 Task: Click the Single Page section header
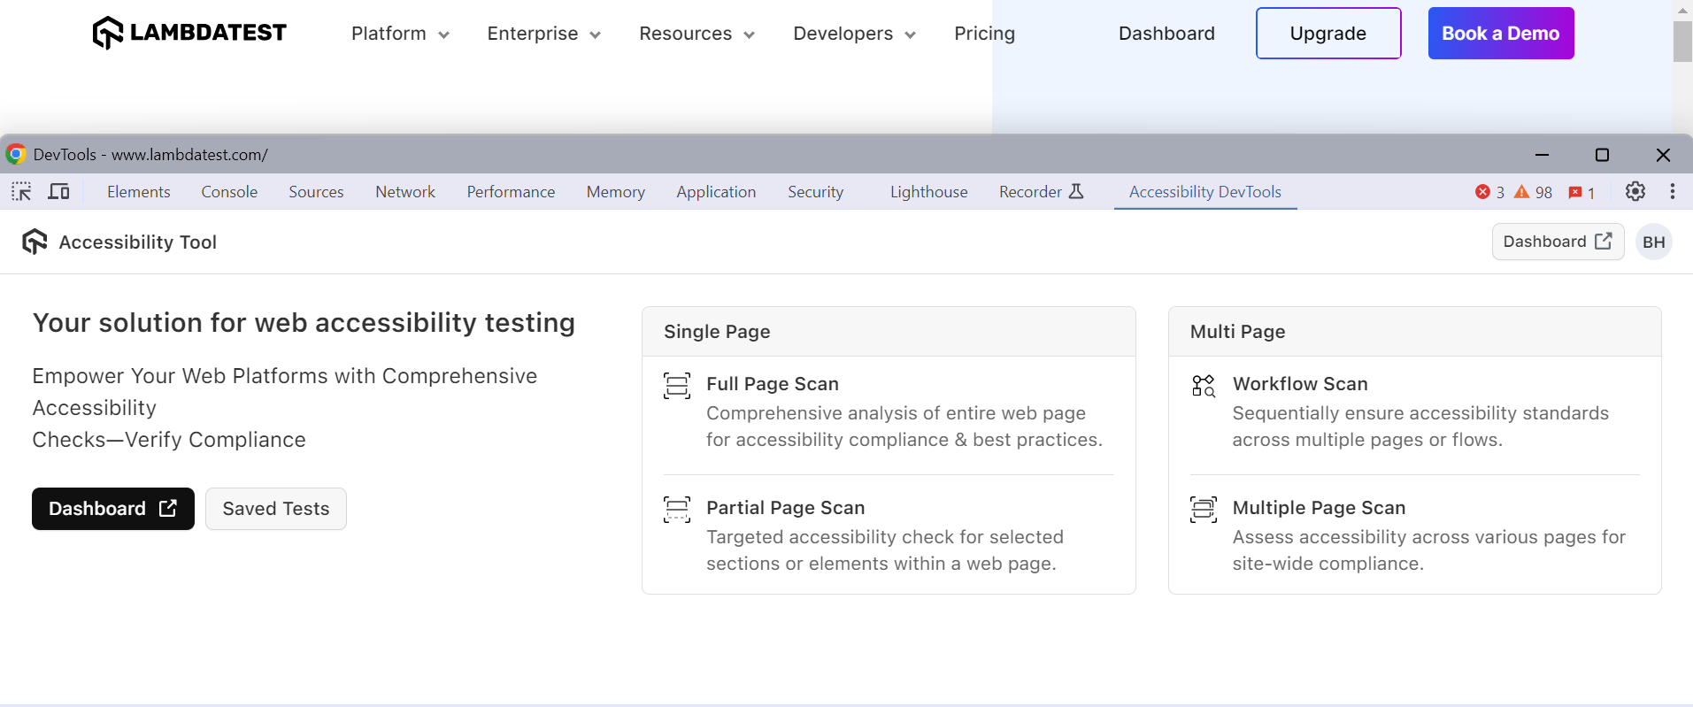click(889, 332)
